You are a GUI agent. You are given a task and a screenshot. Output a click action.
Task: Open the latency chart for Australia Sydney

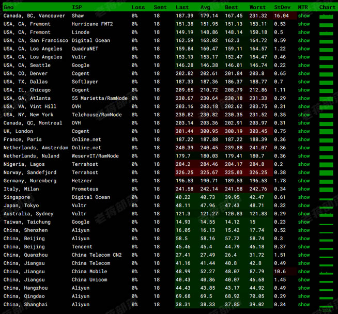[x=326, y=215]
